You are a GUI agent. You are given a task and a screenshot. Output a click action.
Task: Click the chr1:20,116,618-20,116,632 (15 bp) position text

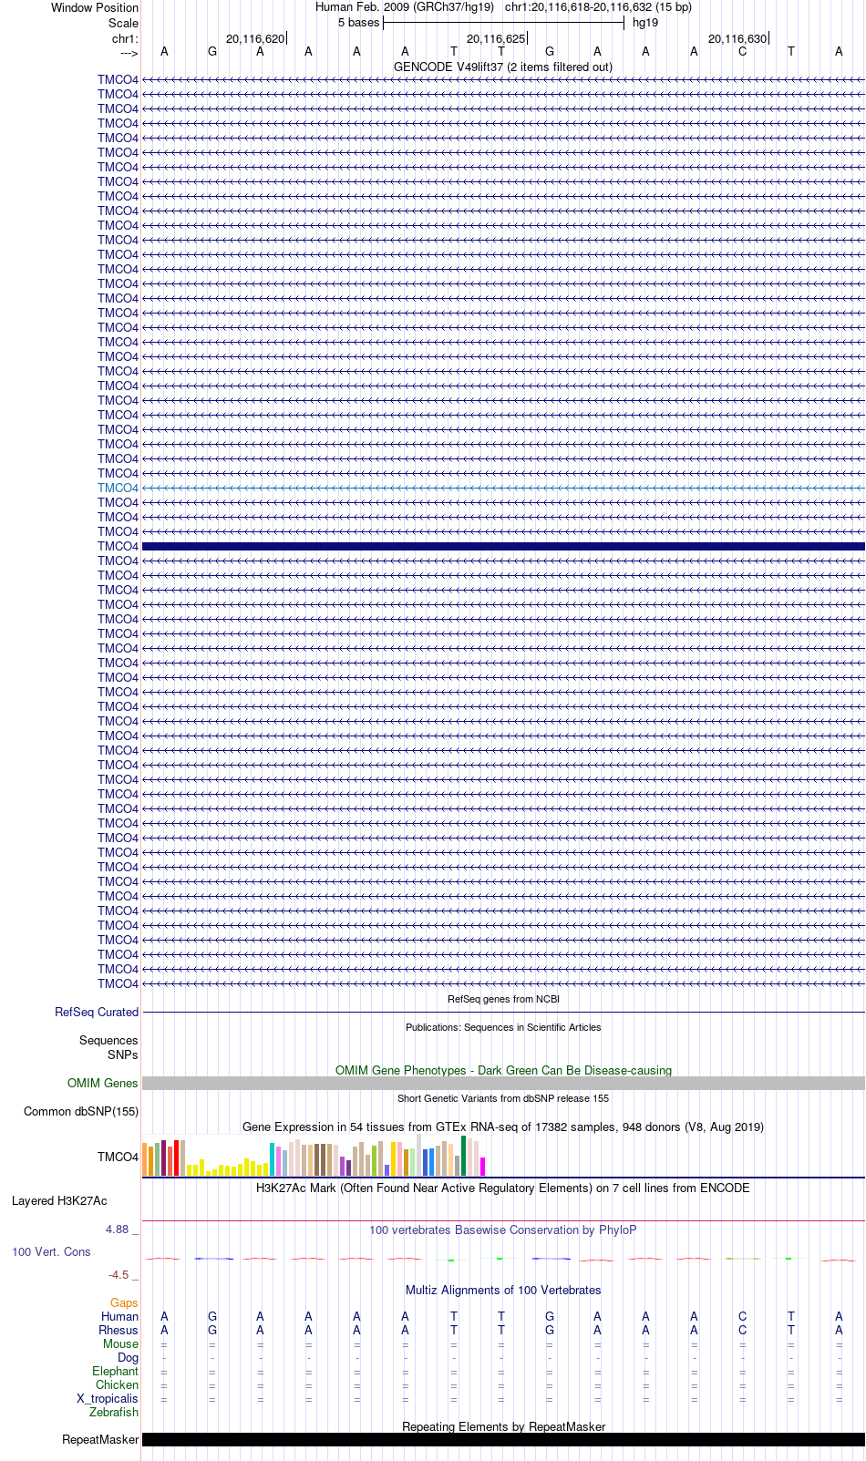click(x=598, y=6)
